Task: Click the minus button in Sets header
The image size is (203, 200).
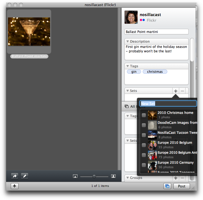Action: (x=182, y=91)
